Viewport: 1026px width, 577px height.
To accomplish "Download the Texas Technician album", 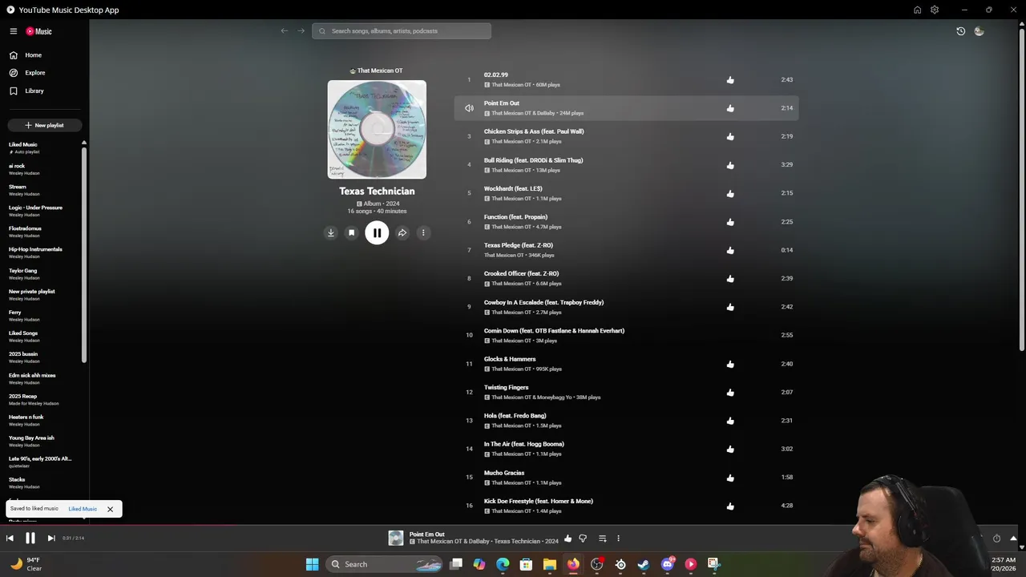I will click(330, 233).
